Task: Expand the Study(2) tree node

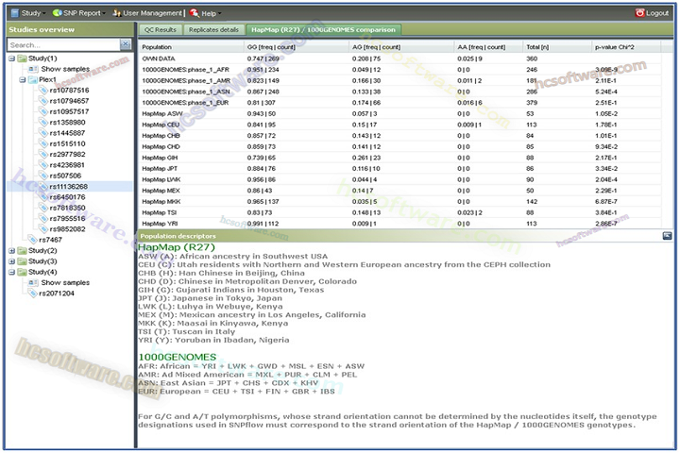Action: 11,250
